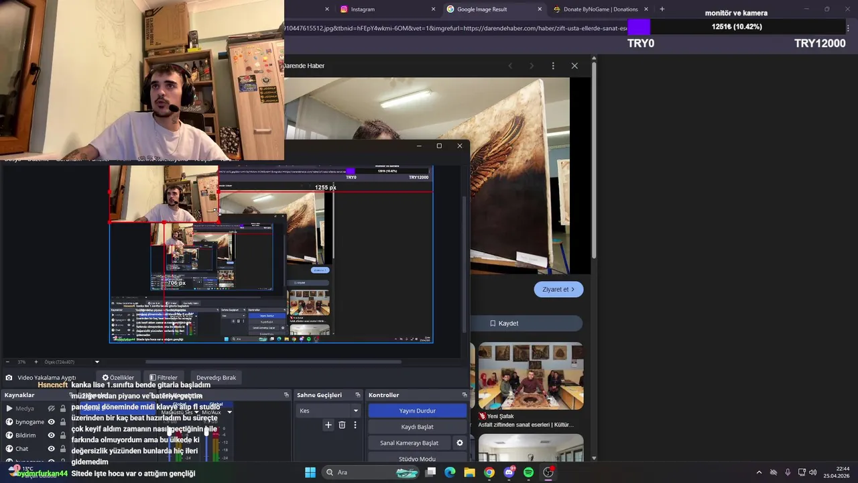This screenshot has height=483, width=858.
Task: Click the Ziyaret et link button
Action: (x=558, y=289)
